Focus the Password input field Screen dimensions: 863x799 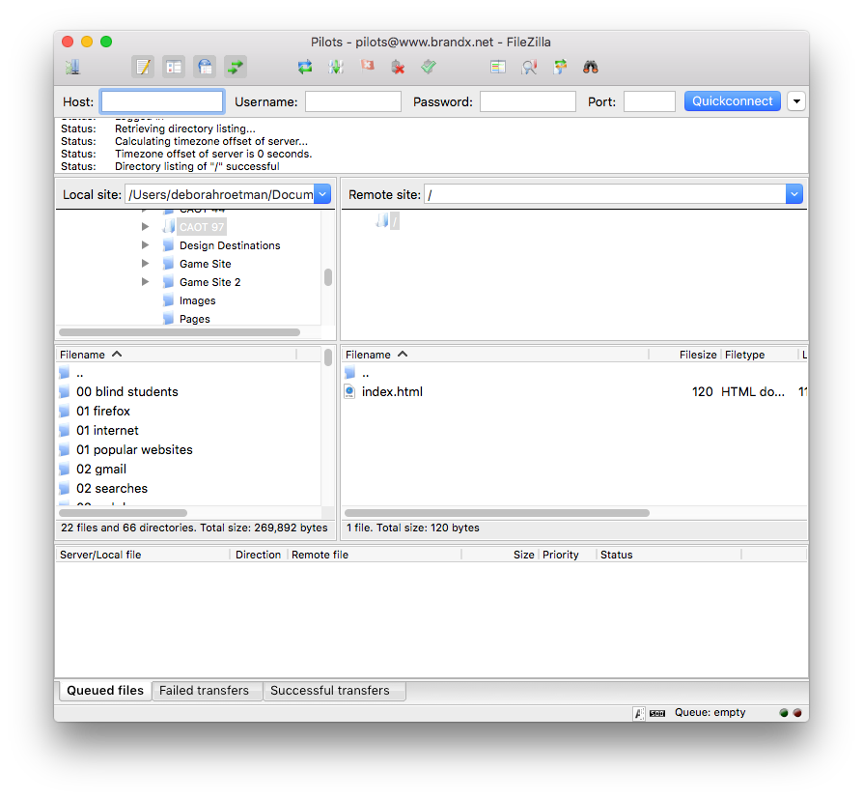point(528,101)
